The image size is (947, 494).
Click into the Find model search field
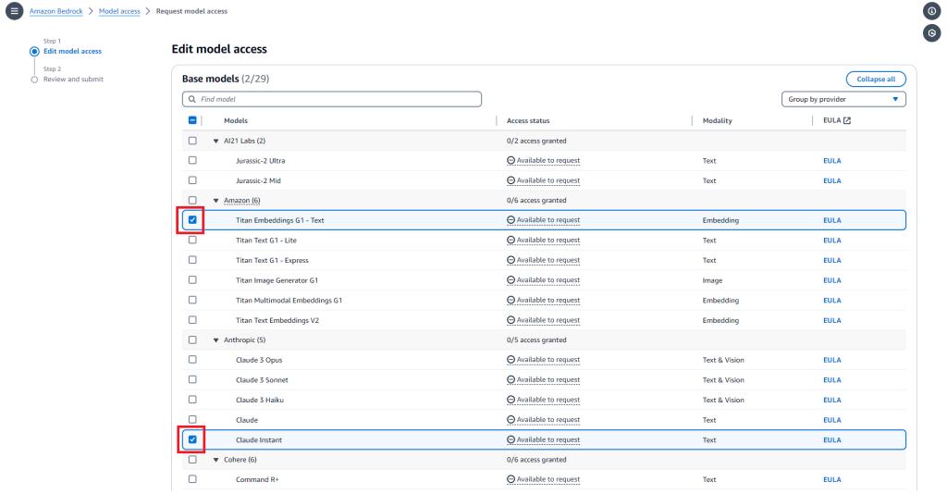(x=332, y=99)
